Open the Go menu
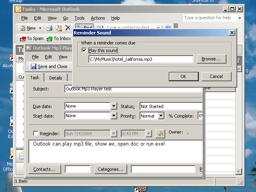Screen dimensions: 256x192 click(66, 18)
